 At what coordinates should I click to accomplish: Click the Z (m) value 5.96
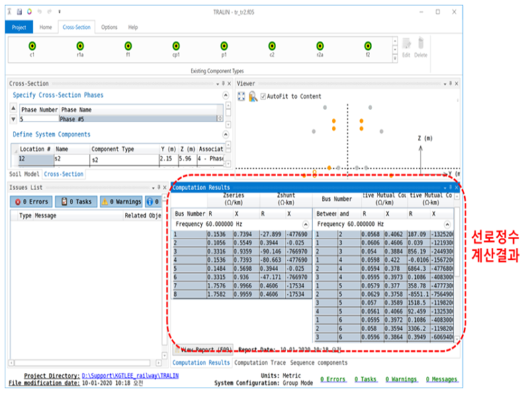coord(187,159)
